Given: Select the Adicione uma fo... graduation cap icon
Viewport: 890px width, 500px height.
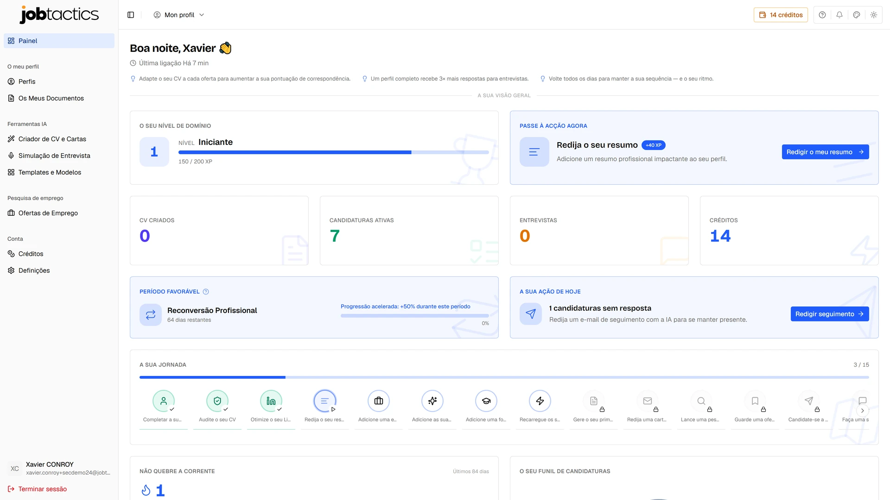Looking at the screenshot, I should [486, 401].
